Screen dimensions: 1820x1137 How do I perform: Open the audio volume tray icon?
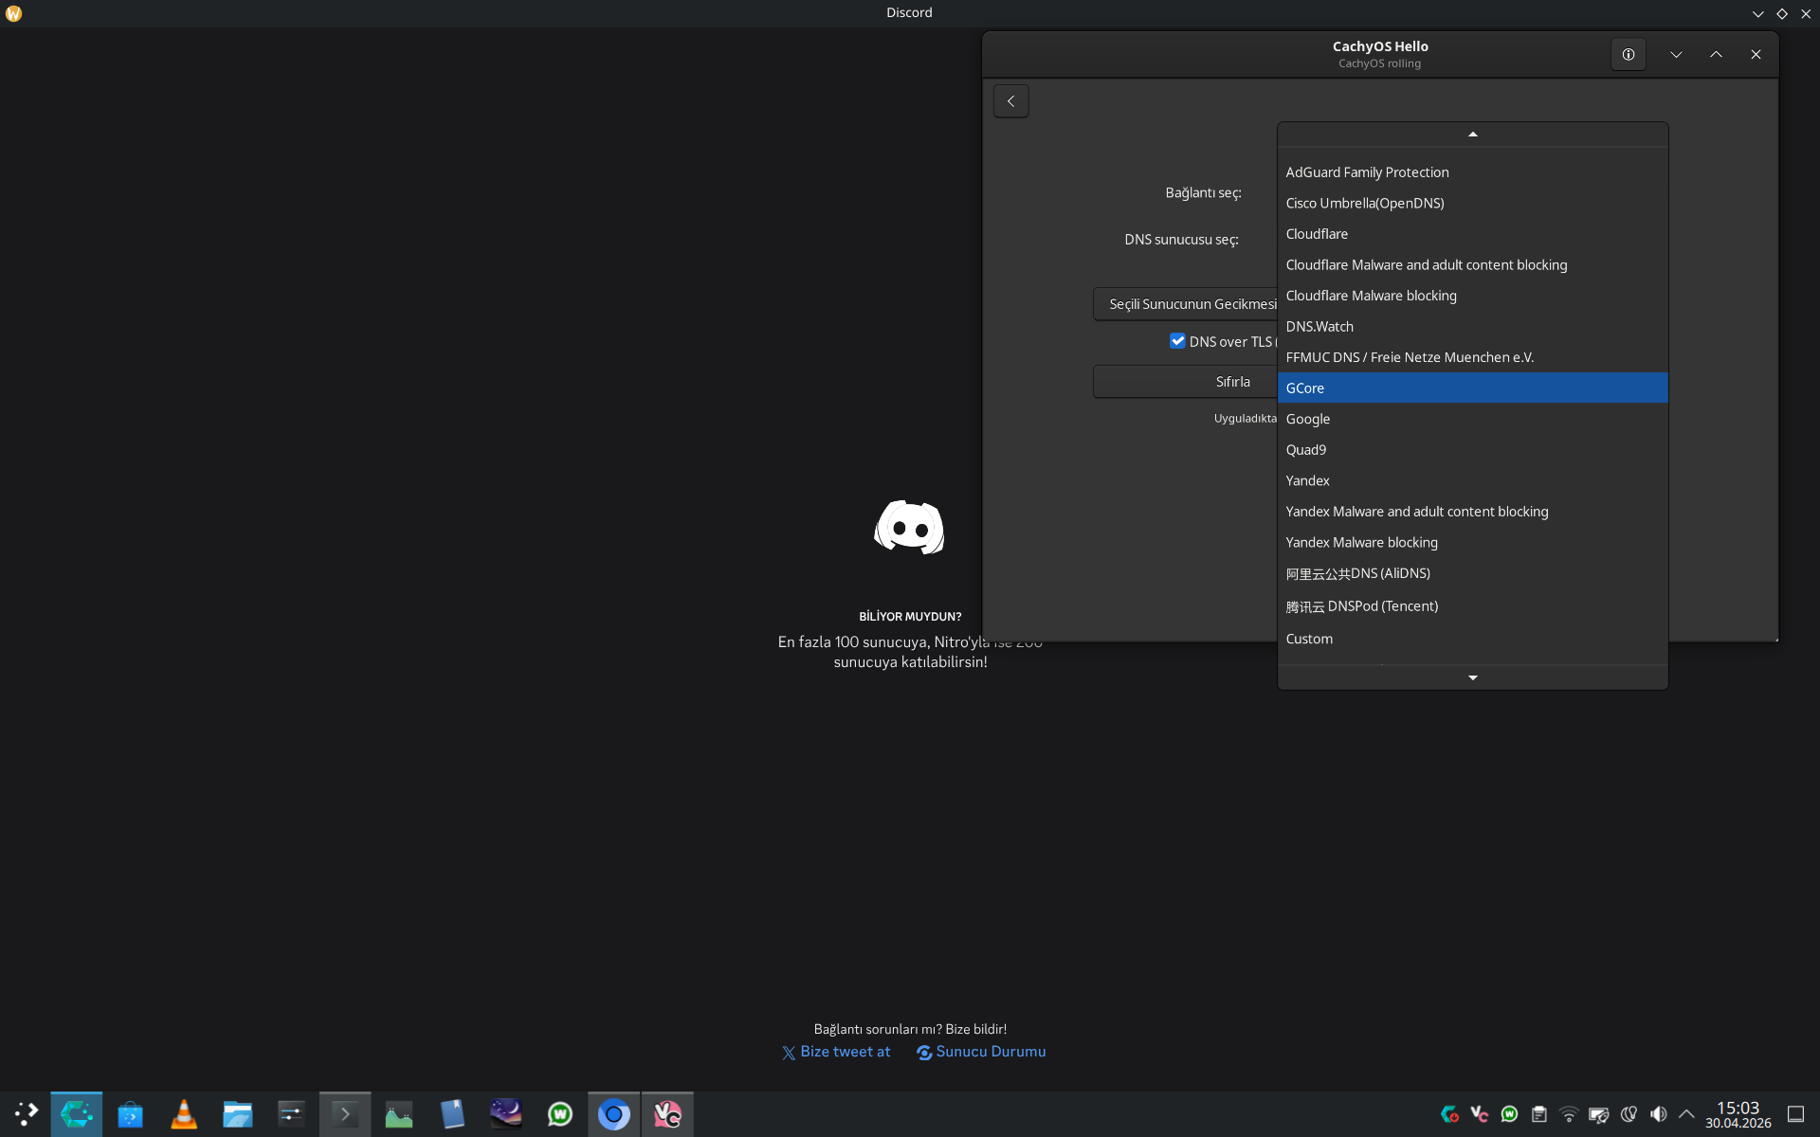[x=1658, y=1114]
